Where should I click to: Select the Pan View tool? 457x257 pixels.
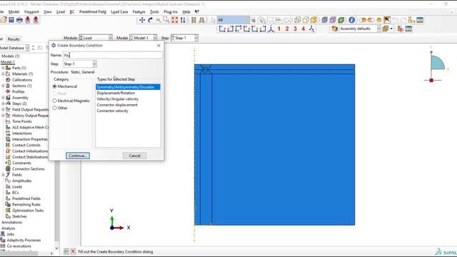pos(142,20)
